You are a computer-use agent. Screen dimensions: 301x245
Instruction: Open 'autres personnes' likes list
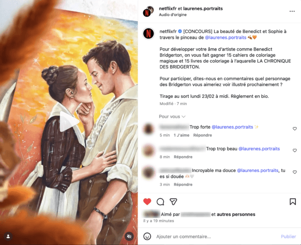point(236,214)
